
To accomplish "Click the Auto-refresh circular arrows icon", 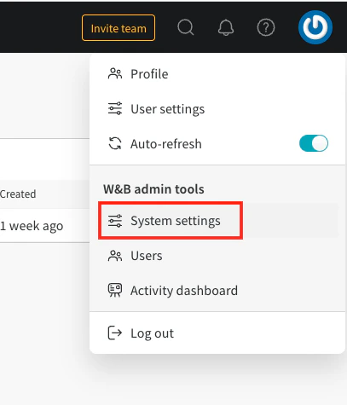I will (x=115, y=143).
